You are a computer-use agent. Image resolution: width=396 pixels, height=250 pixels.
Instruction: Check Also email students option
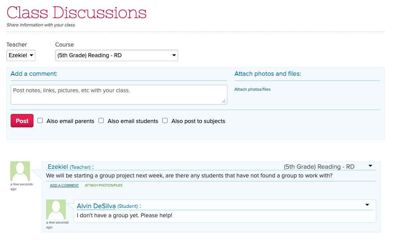click(101, 121)
